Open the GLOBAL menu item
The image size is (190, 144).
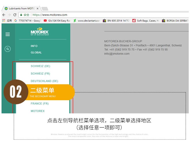click(x=36, y=53)
